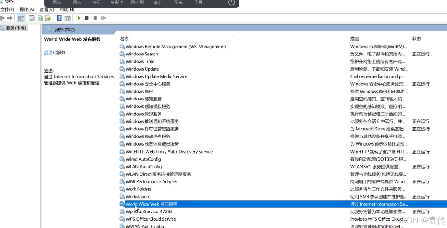447x228 pixels.
Task: Toggle the show/hide action pane icon
Action: [x=68, y=18]
